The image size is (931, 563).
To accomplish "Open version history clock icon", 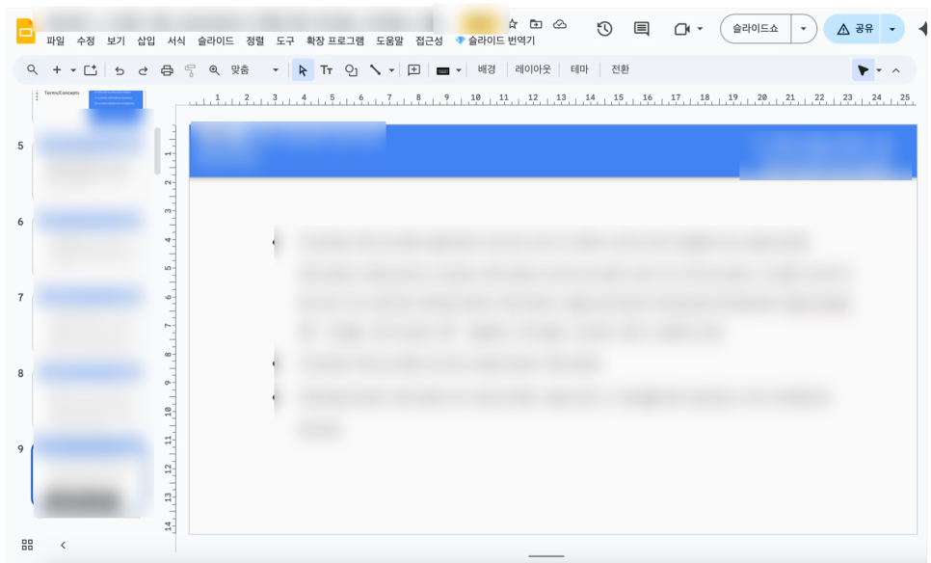I will (604, 29).
